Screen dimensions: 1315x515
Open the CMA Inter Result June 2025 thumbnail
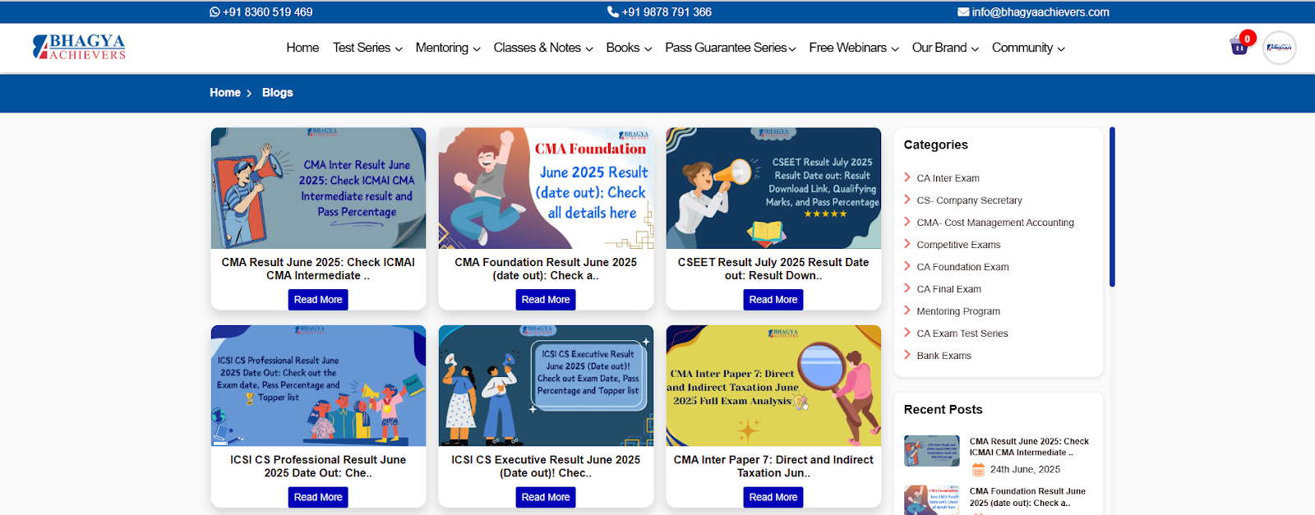(318, 188)
